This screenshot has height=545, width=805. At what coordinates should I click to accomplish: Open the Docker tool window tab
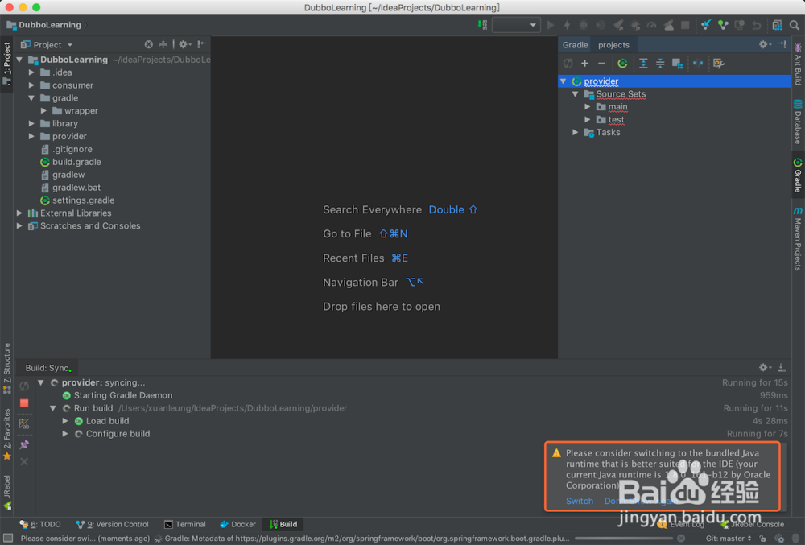(237, 524)
